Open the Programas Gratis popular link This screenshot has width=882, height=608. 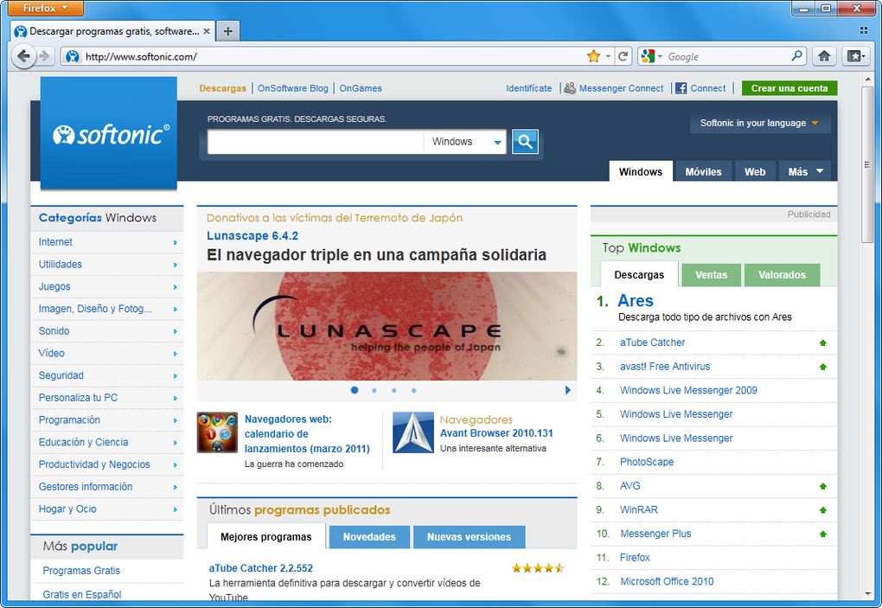click(x=81, y=570)
